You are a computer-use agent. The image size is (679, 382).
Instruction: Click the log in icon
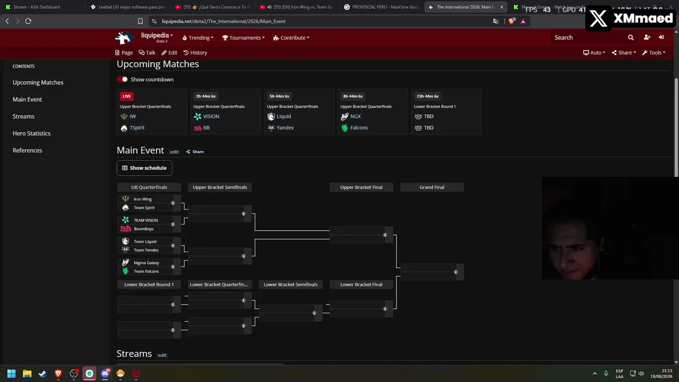tap(661, 38)
